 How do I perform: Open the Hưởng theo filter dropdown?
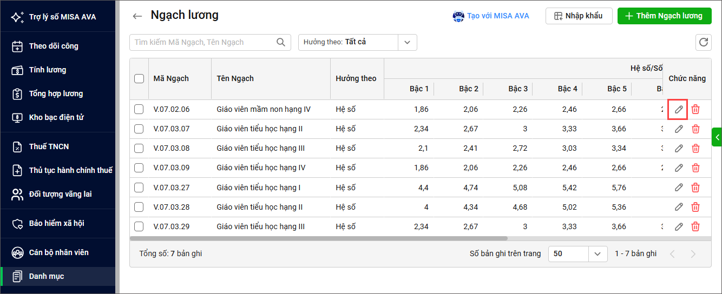pyautogui.click(x=407, y=42)
